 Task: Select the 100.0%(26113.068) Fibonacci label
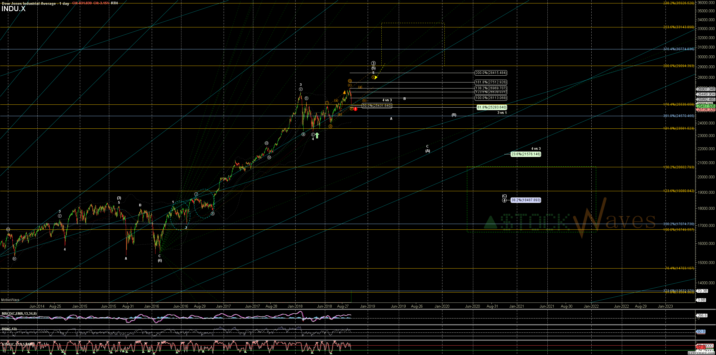(491, 98)
